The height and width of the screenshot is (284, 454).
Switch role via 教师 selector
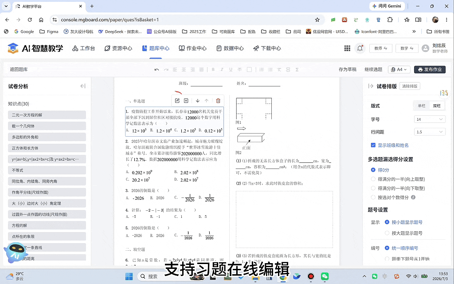[381, 48]
